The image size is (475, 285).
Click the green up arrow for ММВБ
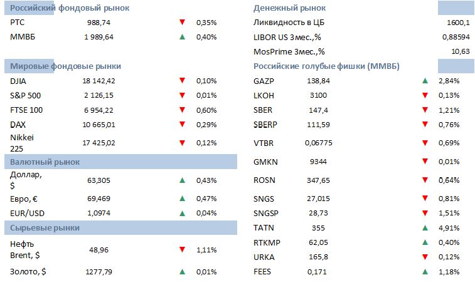point(182,37)
